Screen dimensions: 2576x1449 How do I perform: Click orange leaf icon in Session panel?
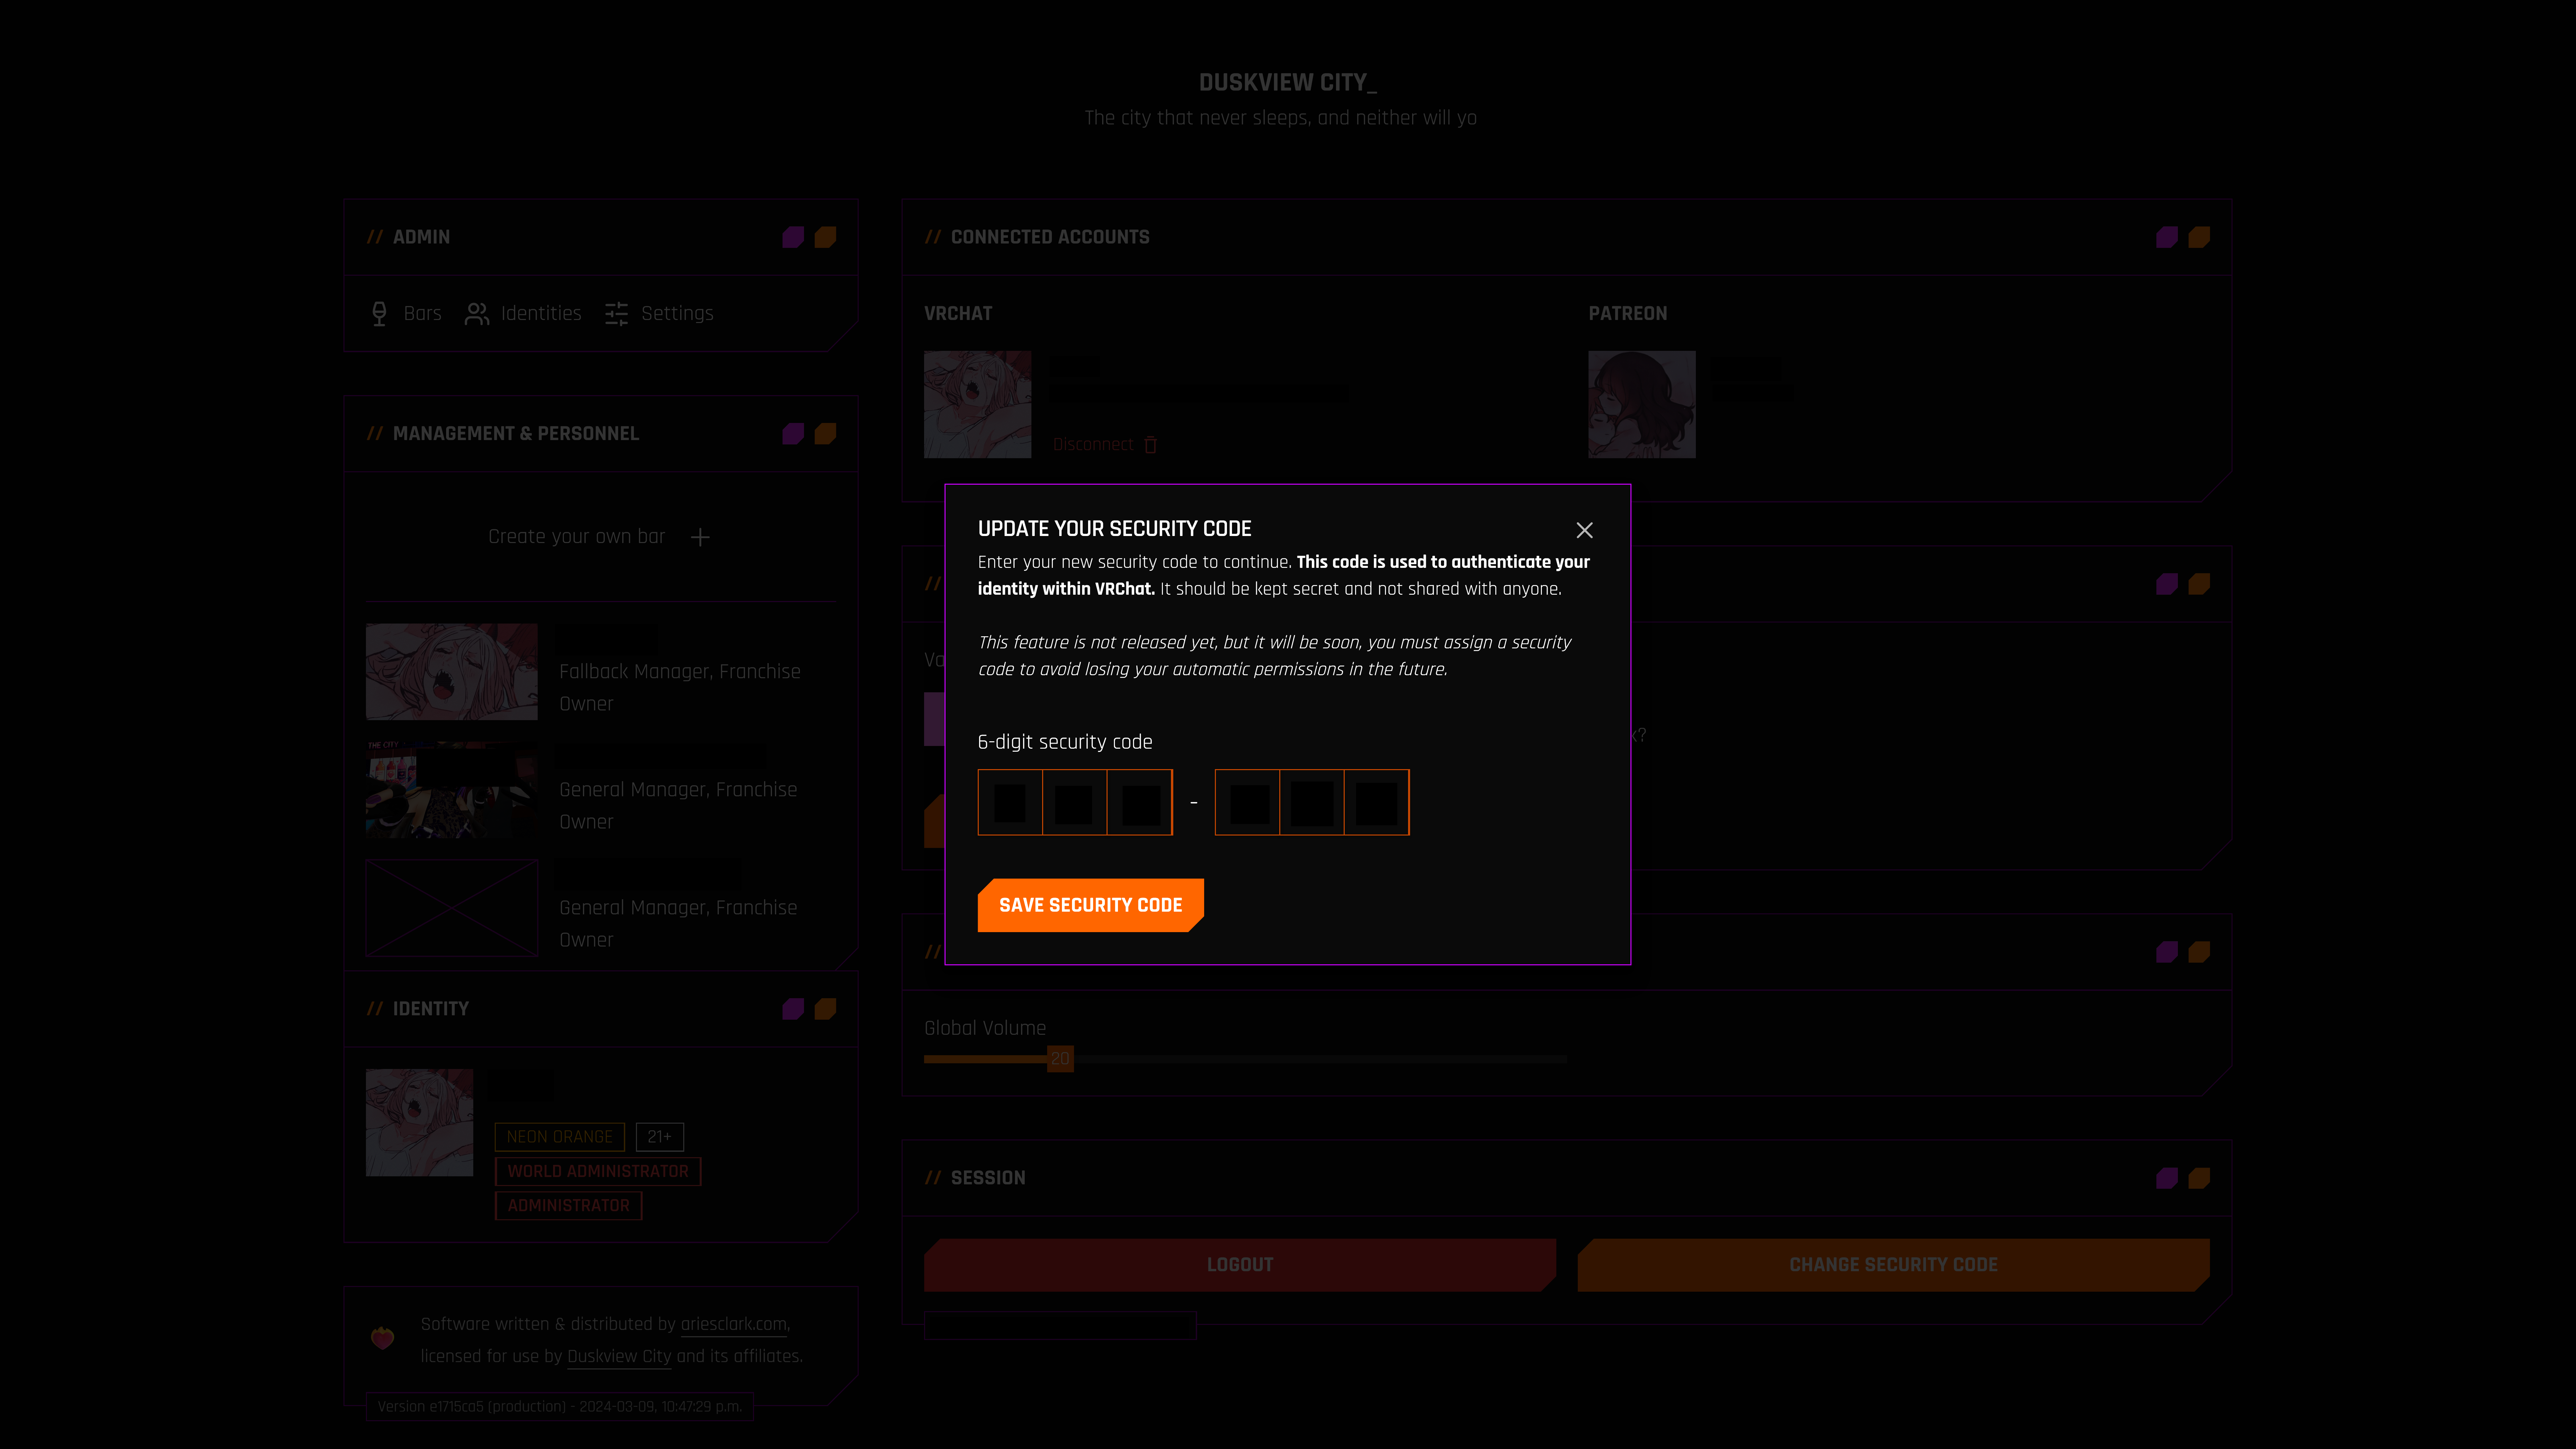[x=2199, y=1178]
